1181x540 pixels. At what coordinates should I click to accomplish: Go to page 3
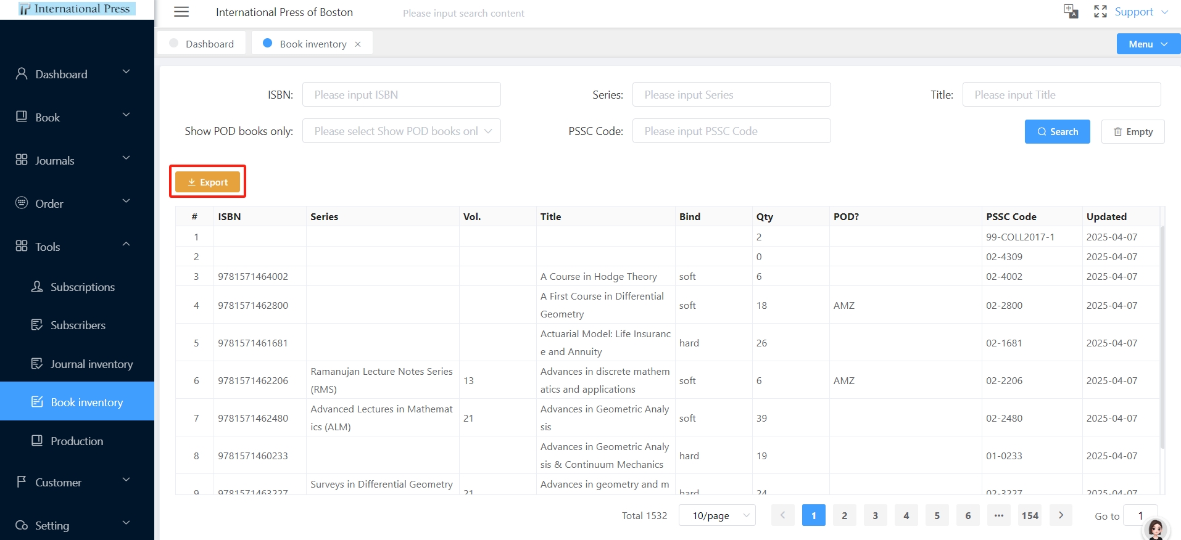coord(875,515)
